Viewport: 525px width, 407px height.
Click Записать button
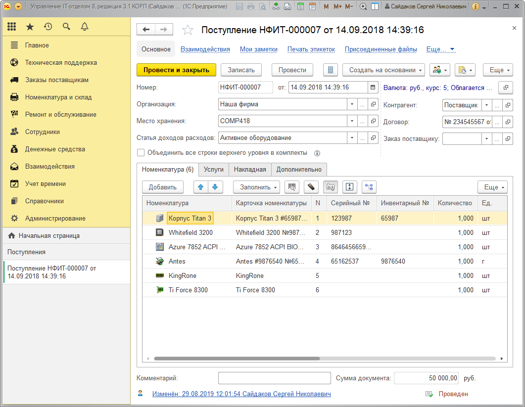(241, 70)
